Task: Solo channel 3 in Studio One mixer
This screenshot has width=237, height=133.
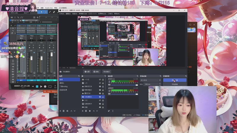Action: [x=43, y=45]
